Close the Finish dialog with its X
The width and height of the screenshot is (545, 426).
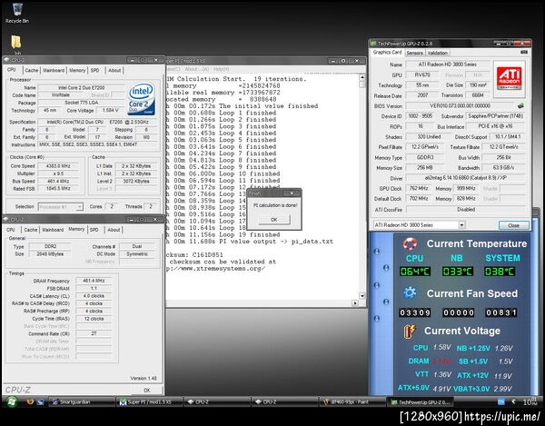pyautogui.click(x=292, y=193)
